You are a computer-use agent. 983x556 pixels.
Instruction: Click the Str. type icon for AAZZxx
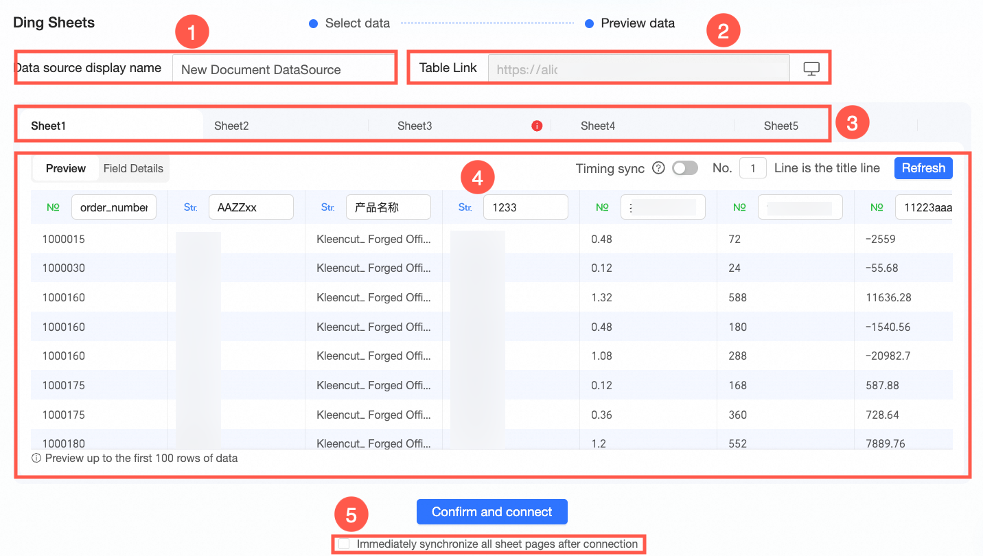[x=191, y=207]
